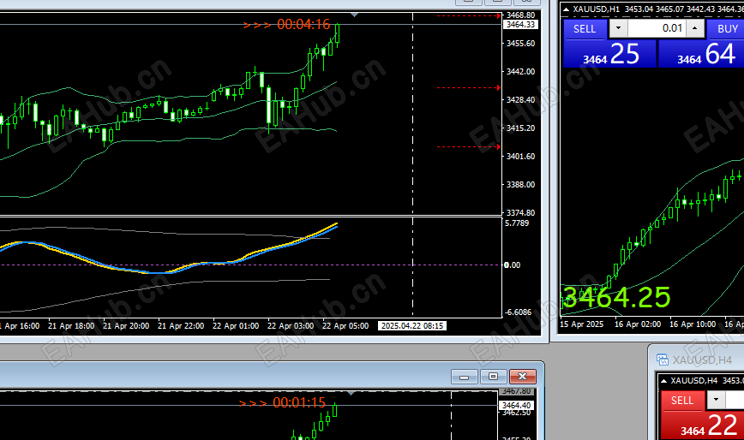Click BUY on the XAUUSD,H1 chart
744x440 pixels.
pyautogui.click(x=727, y=29)
